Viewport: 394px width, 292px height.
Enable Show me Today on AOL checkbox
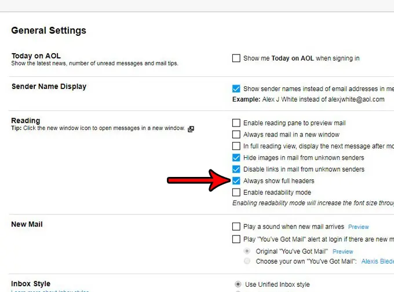(236, 58)
